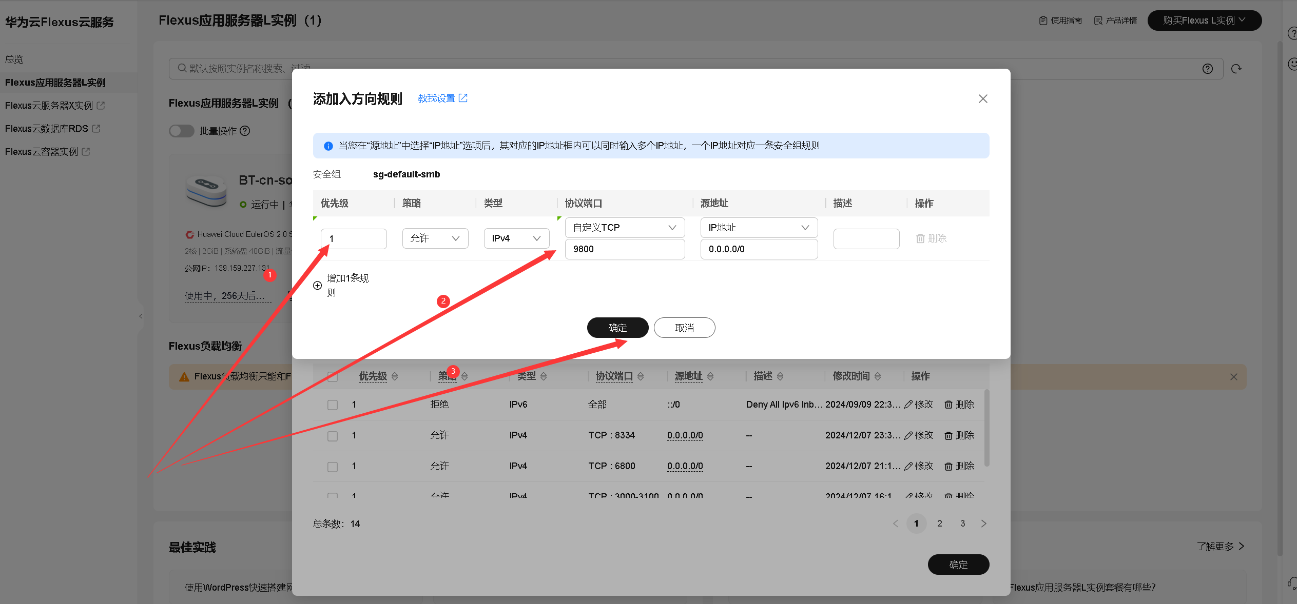Click the port field containing 9800

625,249
